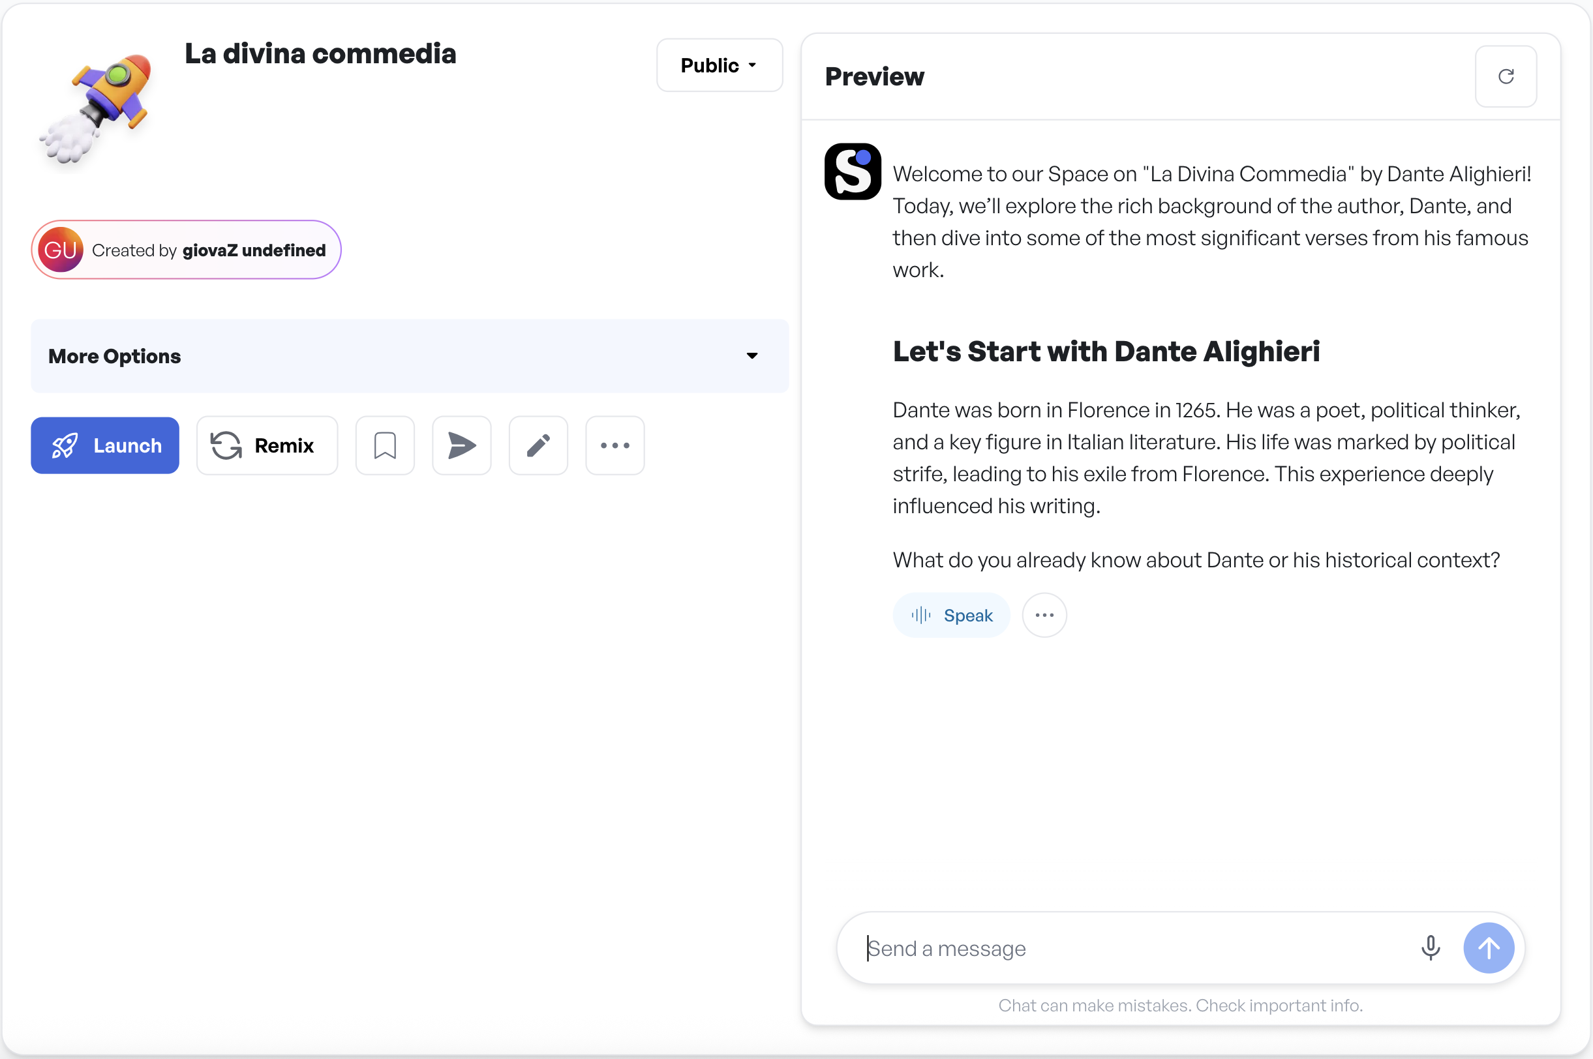1593x1059 pixels.
Task: Open the Public visibility dropdown
Action: (x=719, y=65)
